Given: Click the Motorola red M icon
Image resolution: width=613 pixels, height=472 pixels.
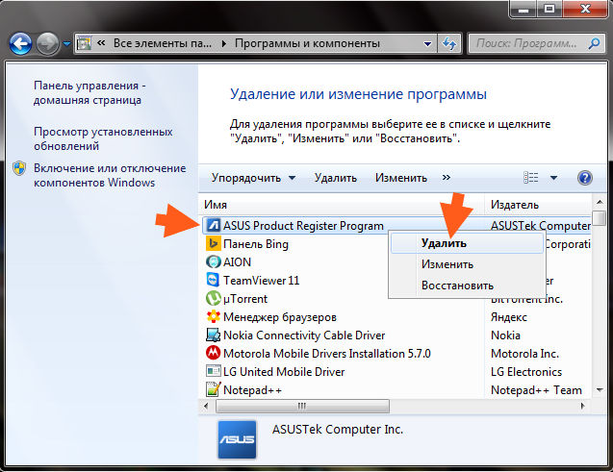Looking at the screenshot, I should point(213,354).
